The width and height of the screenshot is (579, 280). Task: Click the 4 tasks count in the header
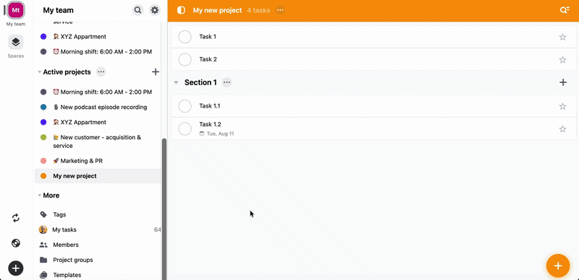tap(258, 10)
